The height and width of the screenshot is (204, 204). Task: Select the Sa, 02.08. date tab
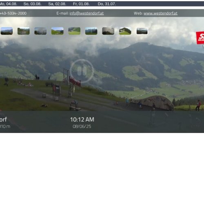57,4
